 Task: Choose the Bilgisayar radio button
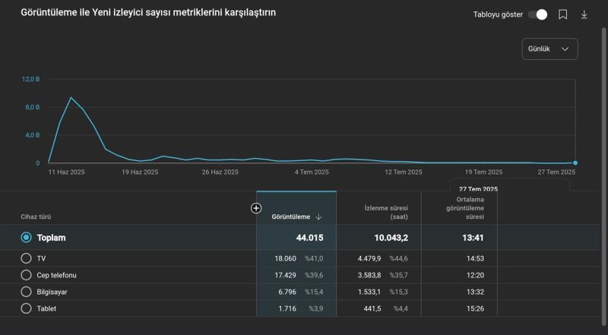point(27,292)
